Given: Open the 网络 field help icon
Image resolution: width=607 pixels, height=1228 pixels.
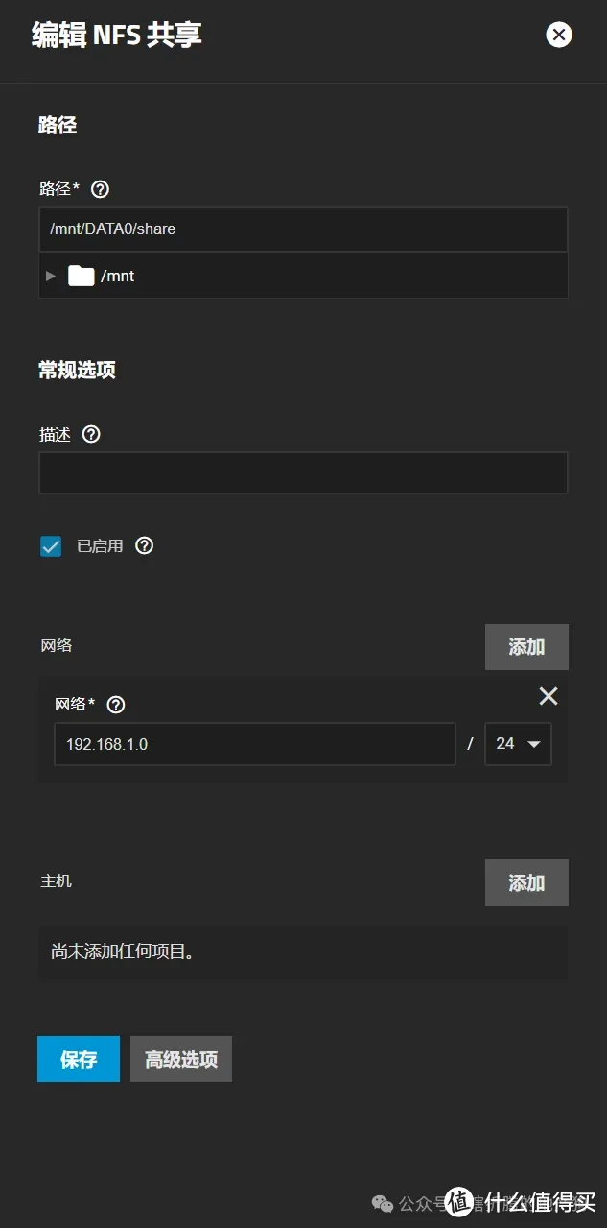Looking at the screenshot, I should [x=115, y=704].
